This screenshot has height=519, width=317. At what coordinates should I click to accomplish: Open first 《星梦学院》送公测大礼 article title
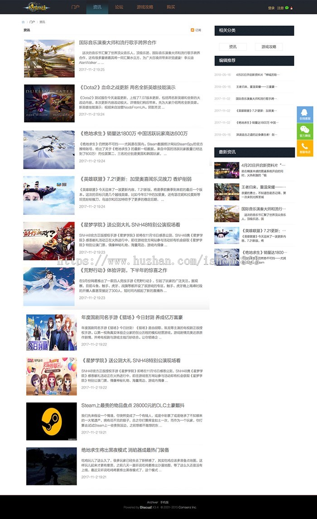coord(130,225)
